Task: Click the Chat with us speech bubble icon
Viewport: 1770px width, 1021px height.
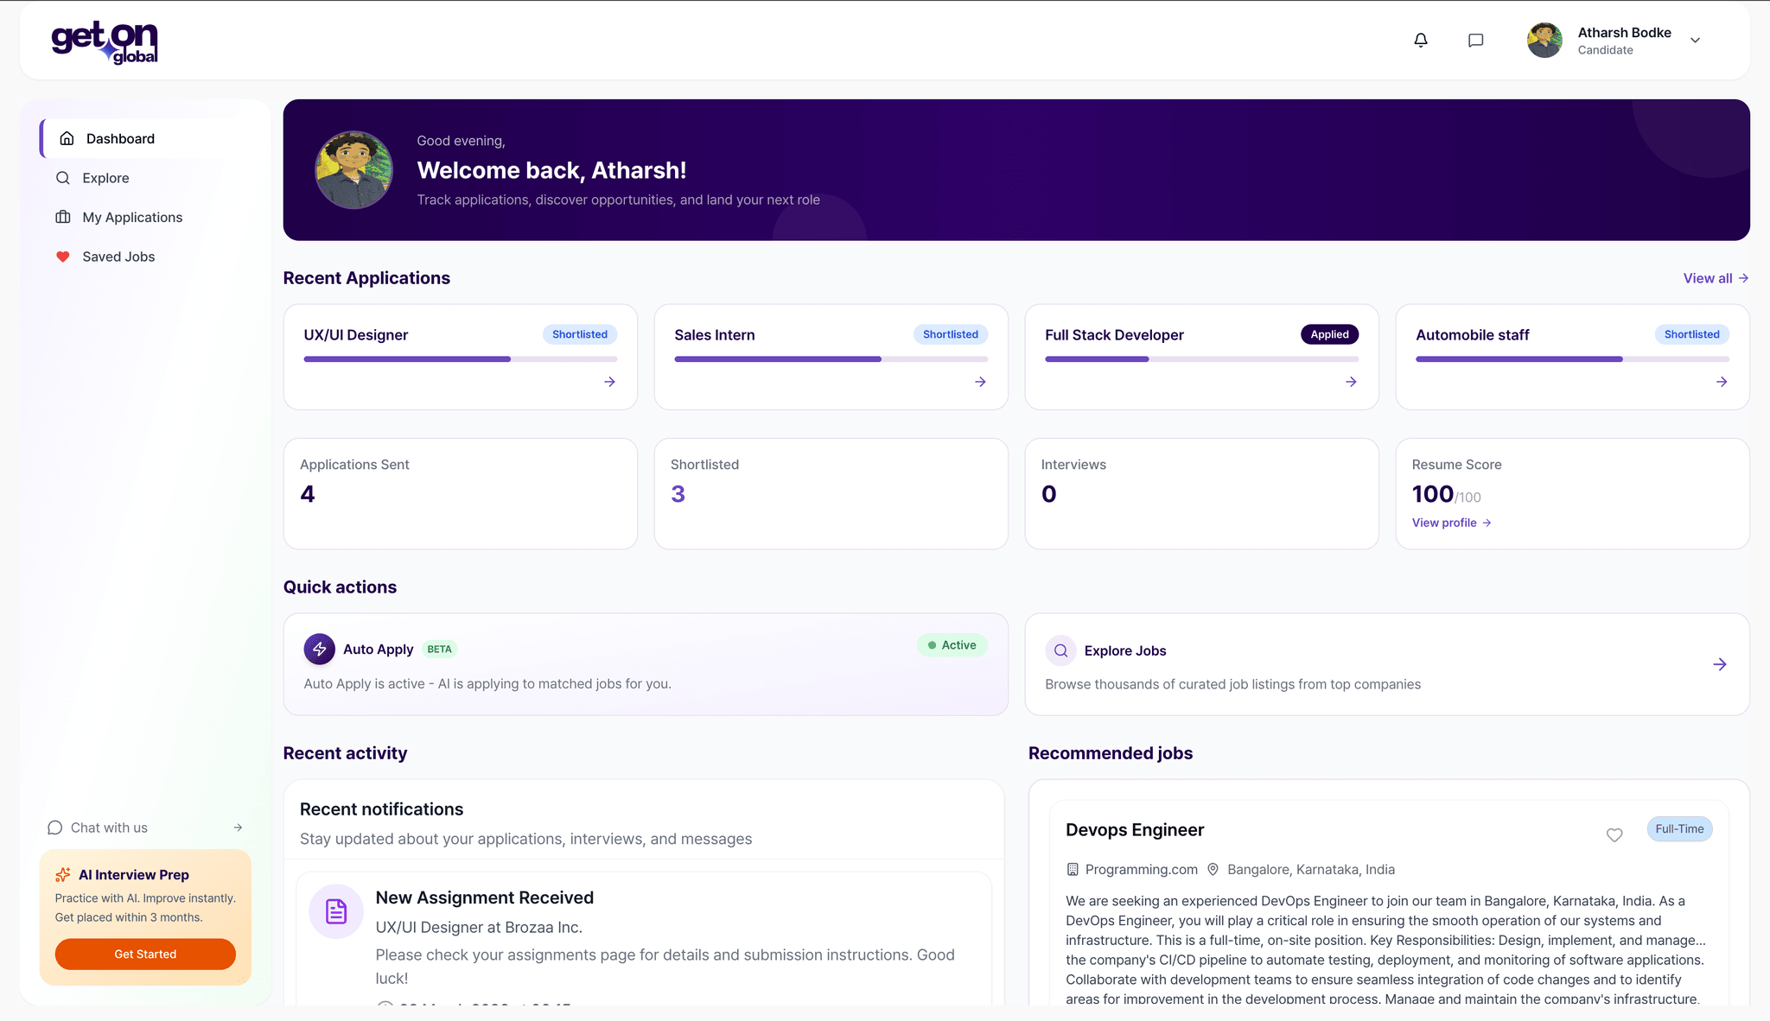Action: point(54,828)
